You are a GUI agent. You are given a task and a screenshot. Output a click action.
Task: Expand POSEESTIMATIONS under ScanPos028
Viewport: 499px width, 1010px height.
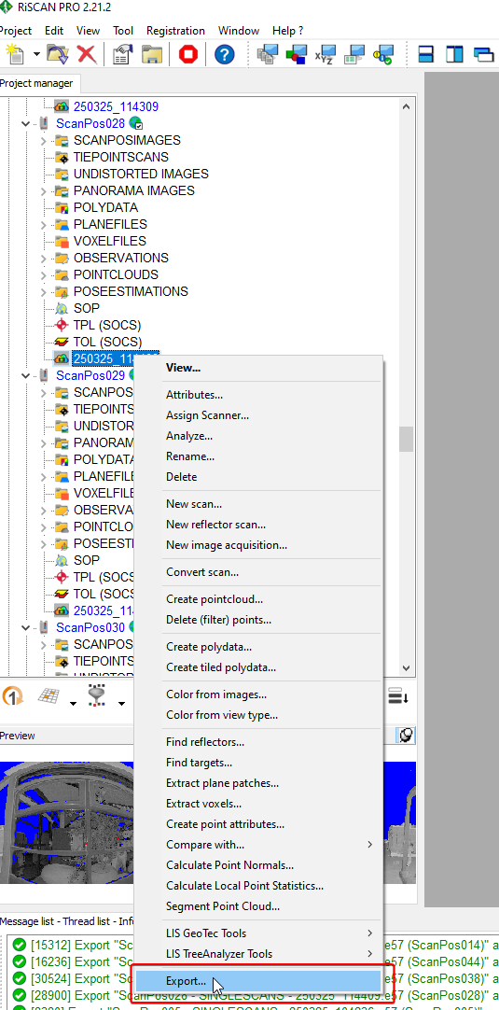coord(43,291)
